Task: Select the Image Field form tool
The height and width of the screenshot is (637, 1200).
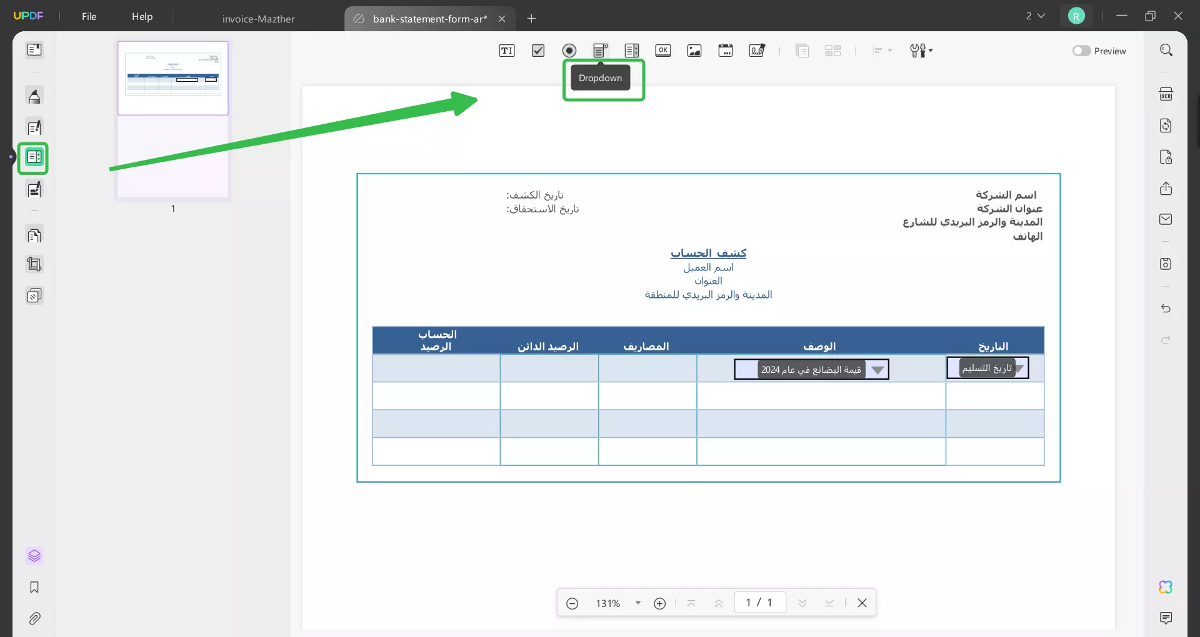Action: tap(694, 51)
